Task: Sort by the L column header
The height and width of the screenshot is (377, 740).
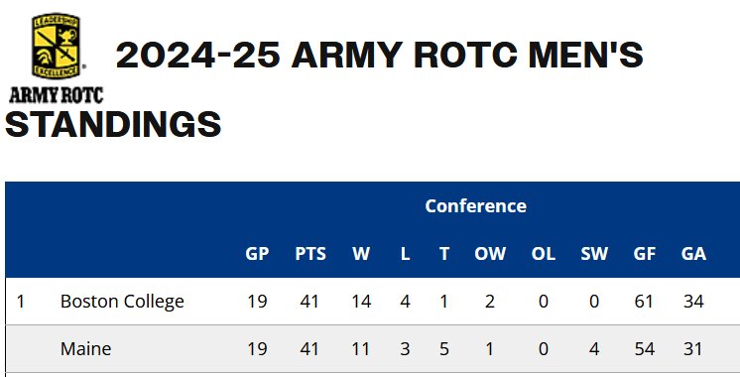Action: 405,253
